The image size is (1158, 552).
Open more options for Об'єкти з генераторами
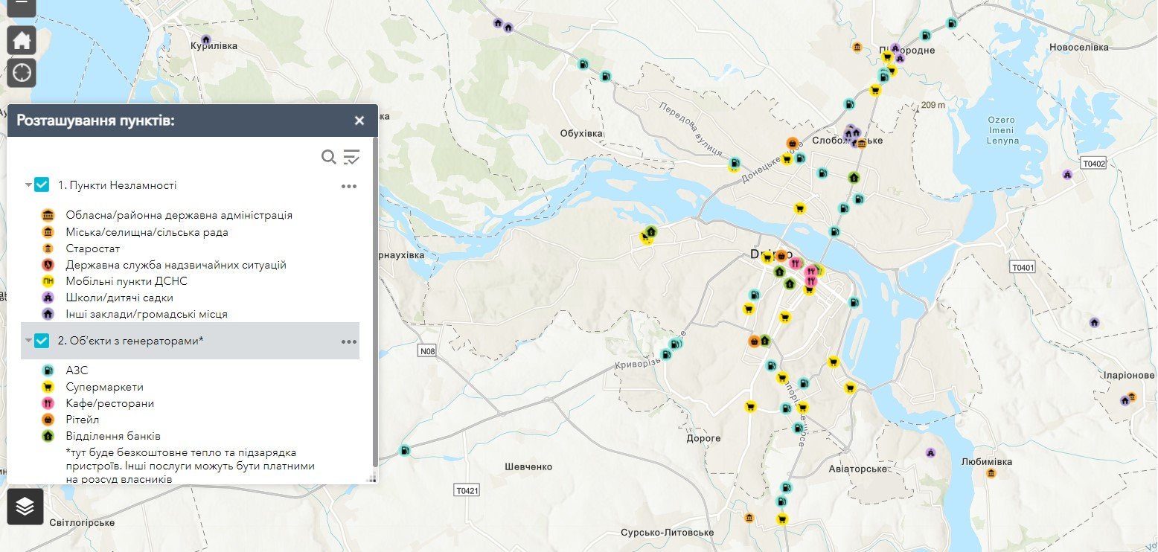click(349, 341)
